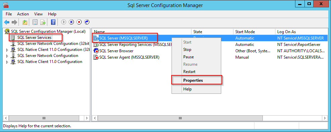331x132 pixels.
Task: Select the SQL Server Browser row
Action: [116, 51]
